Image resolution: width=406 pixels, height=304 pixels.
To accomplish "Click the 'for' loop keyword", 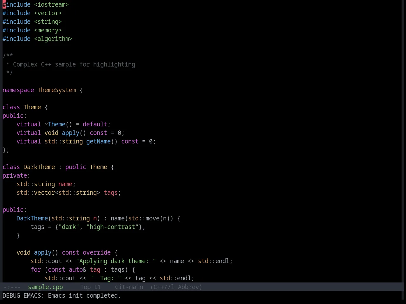I will 36,269.
